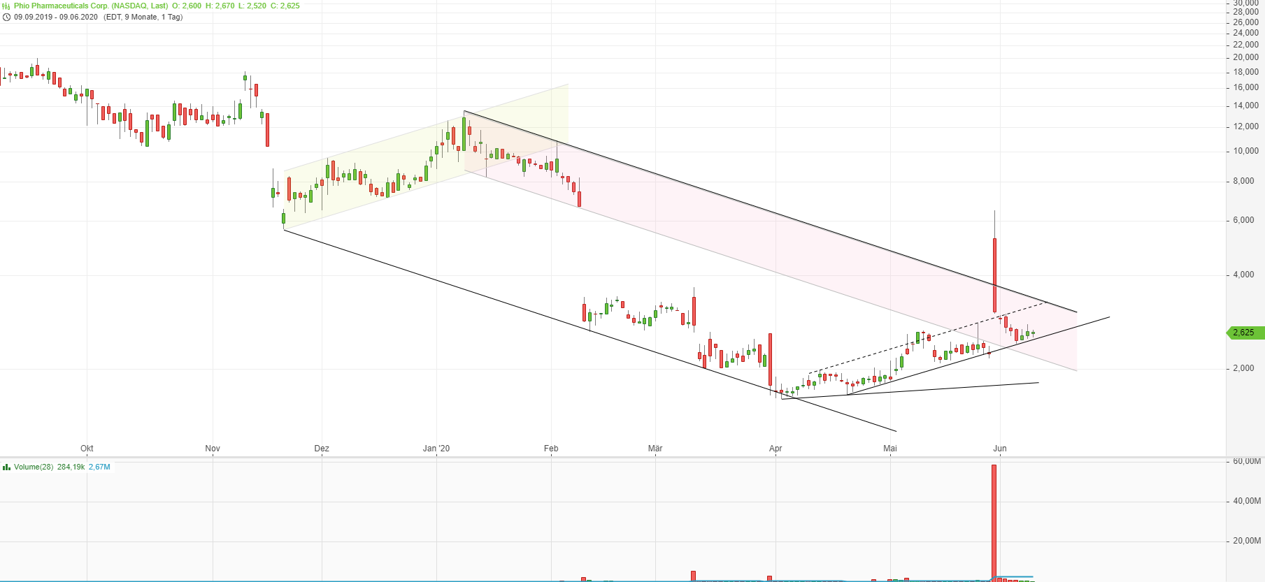This screenshot has height=582, width=1265.
Task: Click the green 2,625 current price tag
Action: (1245, 333)
